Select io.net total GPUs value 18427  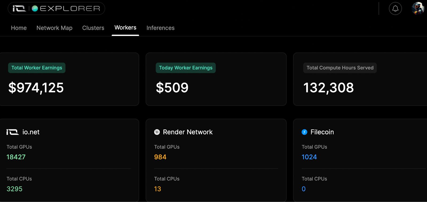point(16,157)
